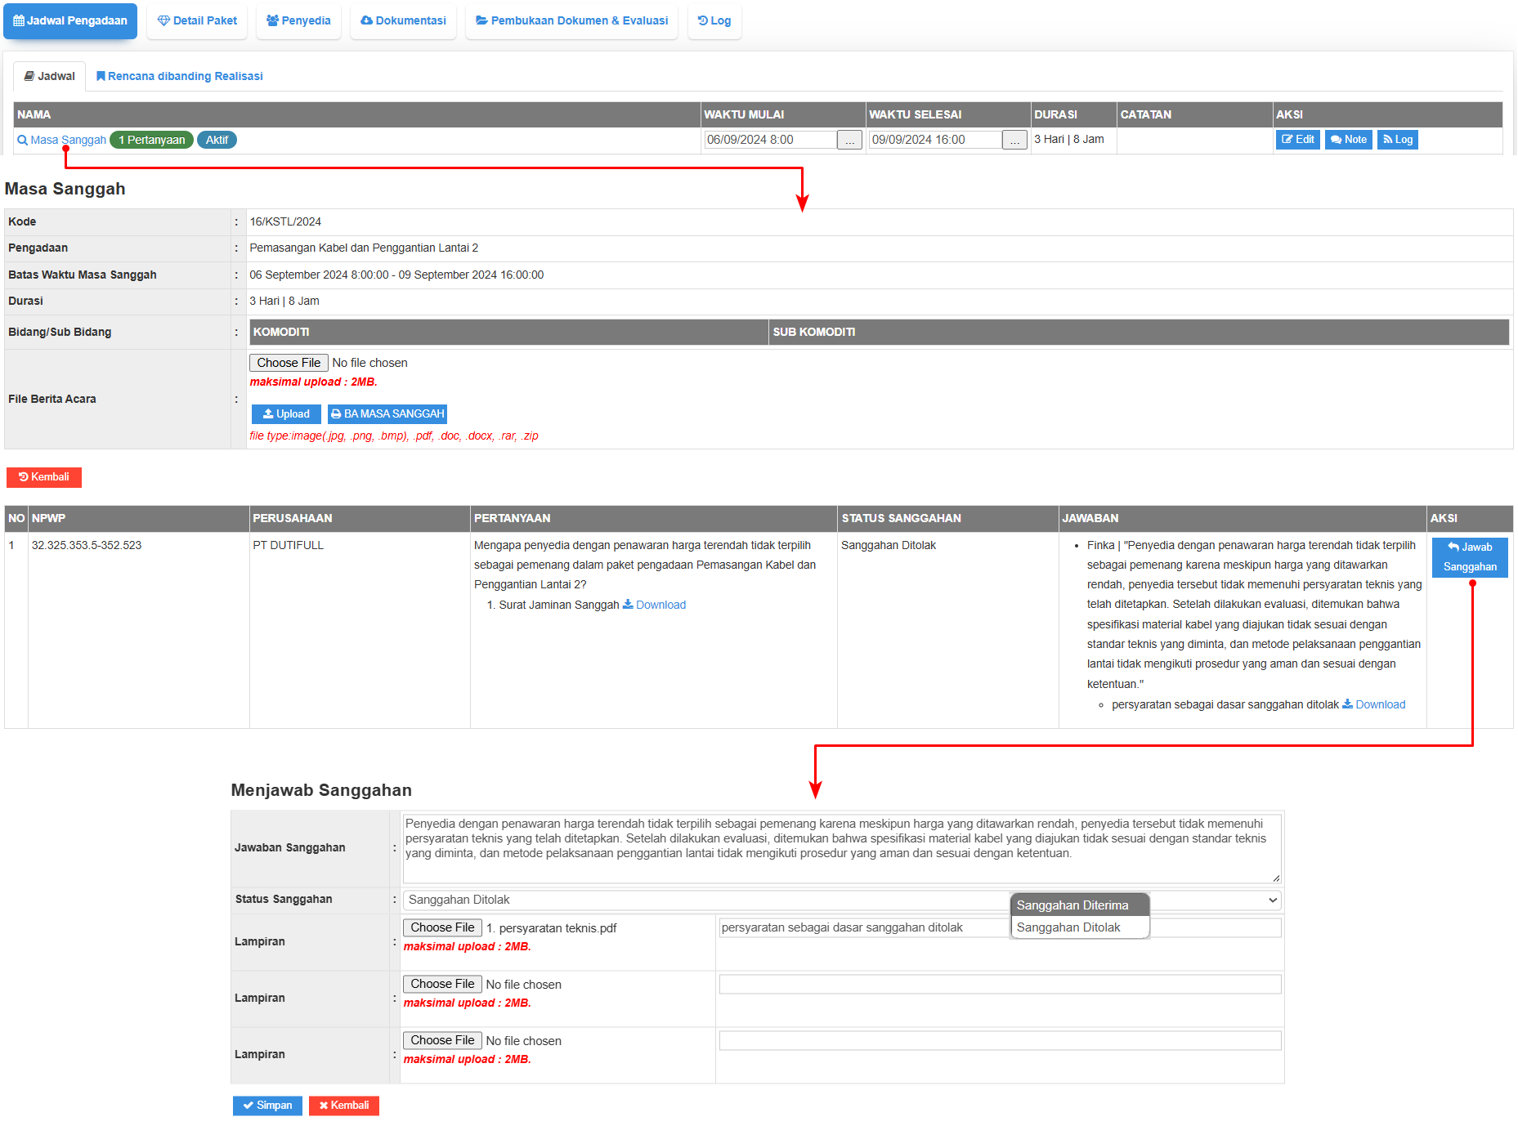Screen dimensions: 1518x1126
Task: Switch to Detail Paket tab
Action: [197, 21]
